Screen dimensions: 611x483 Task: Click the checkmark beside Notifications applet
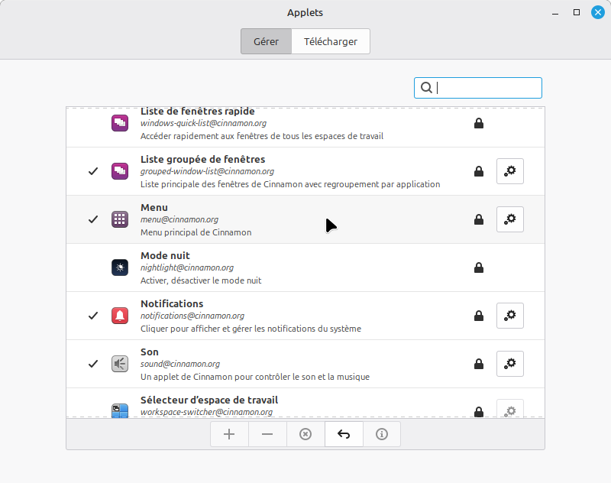tap(93, 316)
